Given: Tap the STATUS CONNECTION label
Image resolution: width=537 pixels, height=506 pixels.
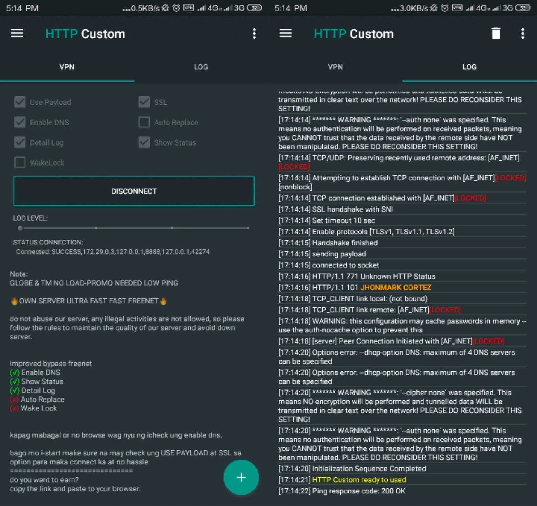Looking at the screenshot, I should (x=48, y=242).
